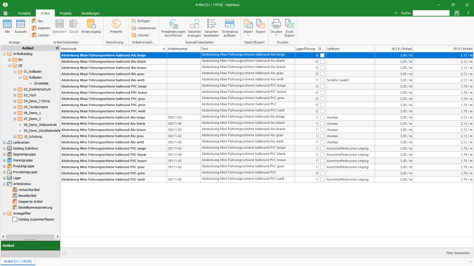Open help question mark icon
This screenshot has width=474, height=266.
click(468, 13)
